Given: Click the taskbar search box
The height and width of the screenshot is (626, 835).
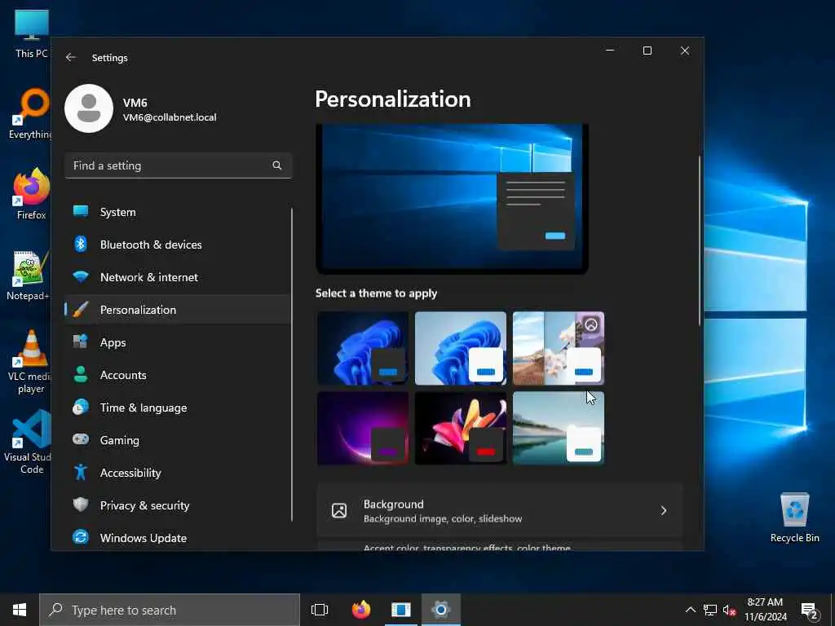Looking at the screenshot, I should pos(170,610).
